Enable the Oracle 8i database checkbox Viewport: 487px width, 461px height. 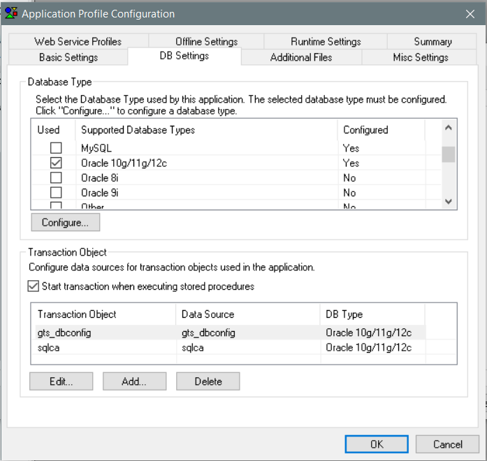tap(56, 178)
